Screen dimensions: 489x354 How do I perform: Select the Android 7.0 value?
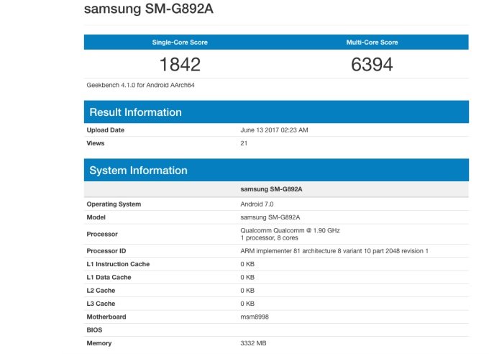click(x=257, y=204)
